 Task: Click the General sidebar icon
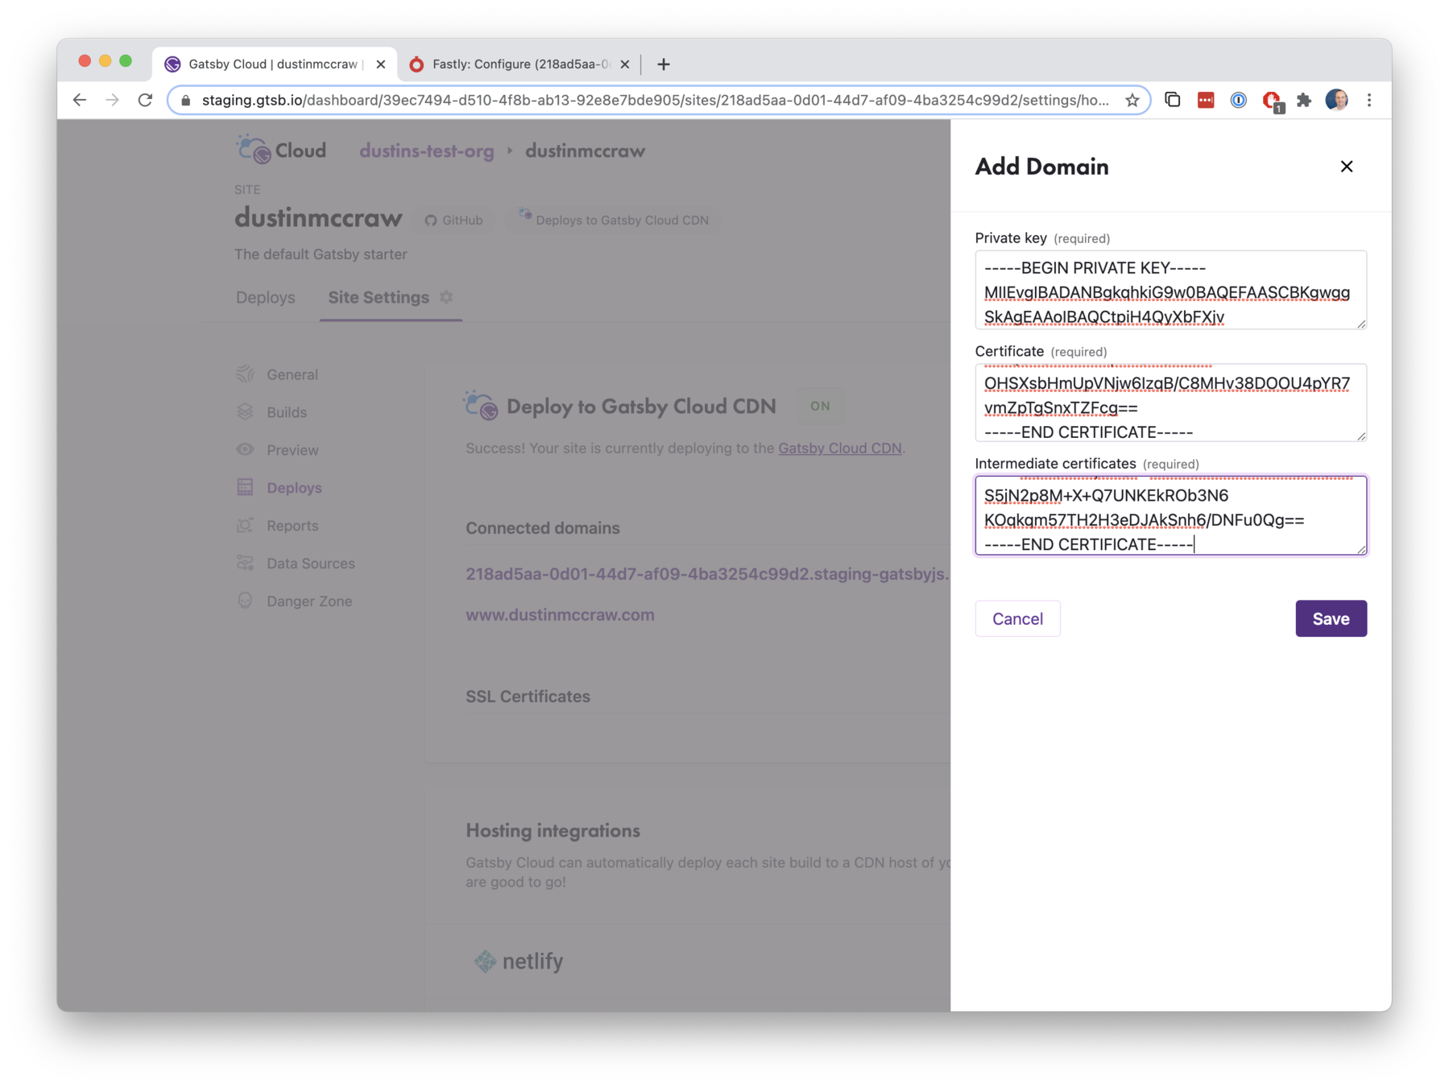[245, 374]
